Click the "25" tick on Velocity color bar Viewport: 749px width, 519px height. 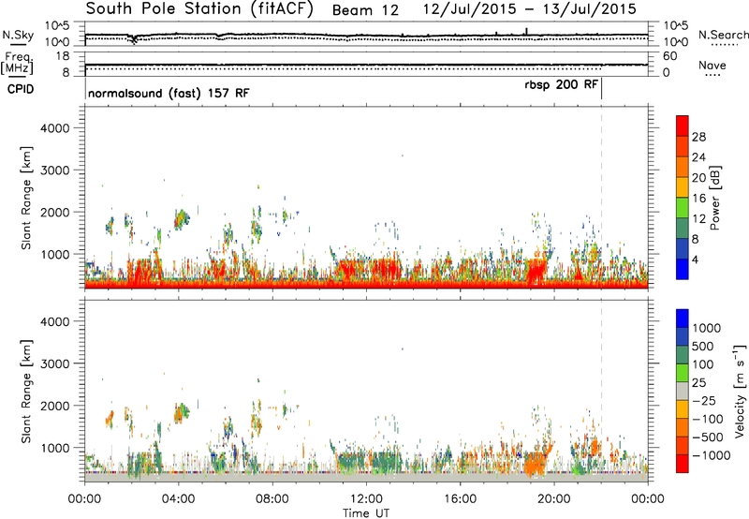(x=698, y=382)
